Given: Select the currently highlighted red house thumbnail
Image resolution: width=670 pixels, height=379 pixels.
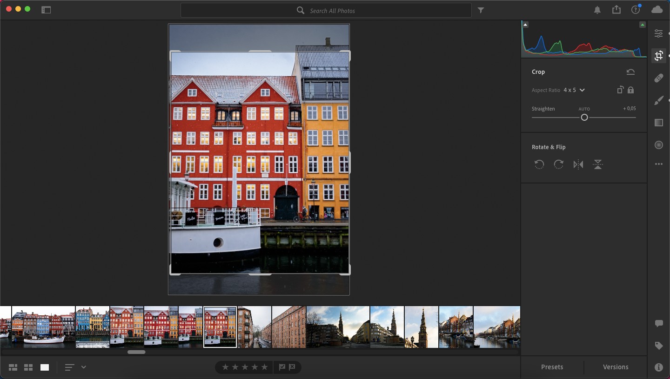Looking at the screenshot, I should [220, 327].
